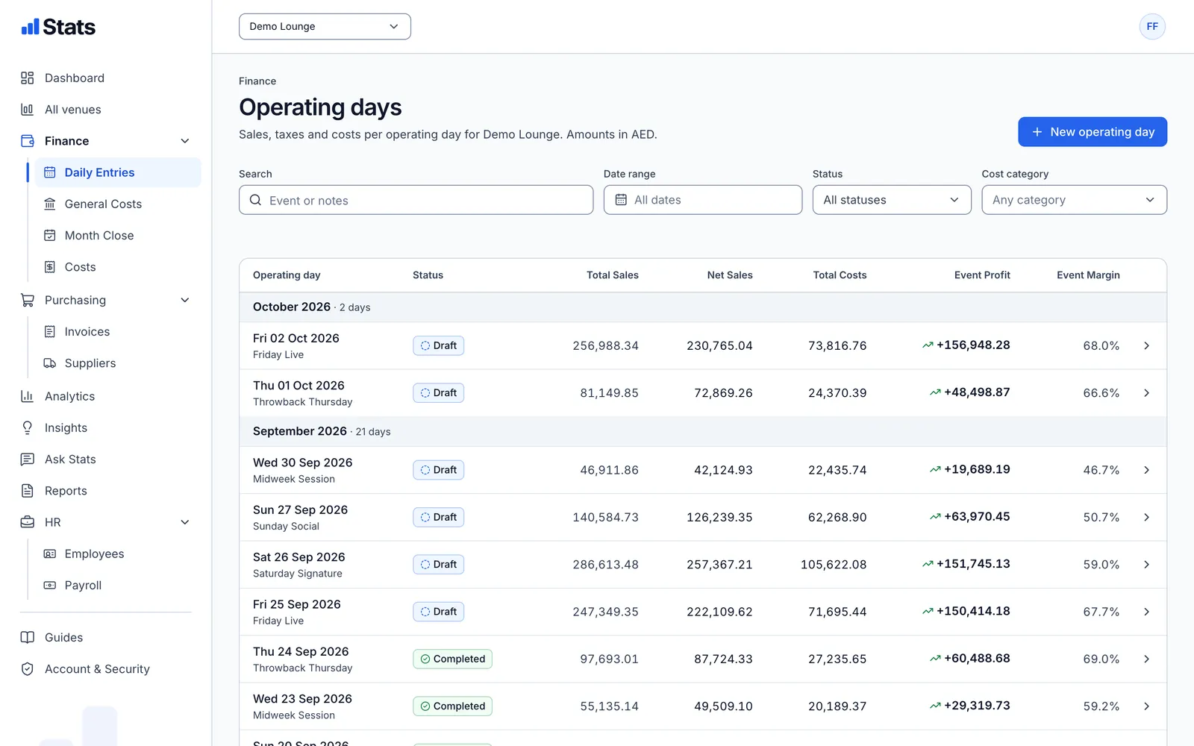The width and height of the screenshot is (1194, 746).
Task: Click the Event Profit column header
Action: click(x=982, y=275)
